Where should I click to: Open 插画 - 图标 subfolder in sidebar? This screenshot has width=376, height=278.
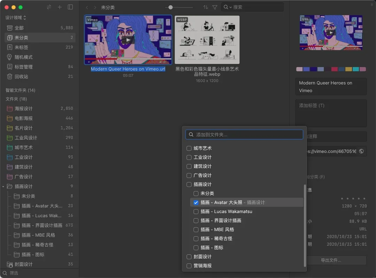click(43, 254)
